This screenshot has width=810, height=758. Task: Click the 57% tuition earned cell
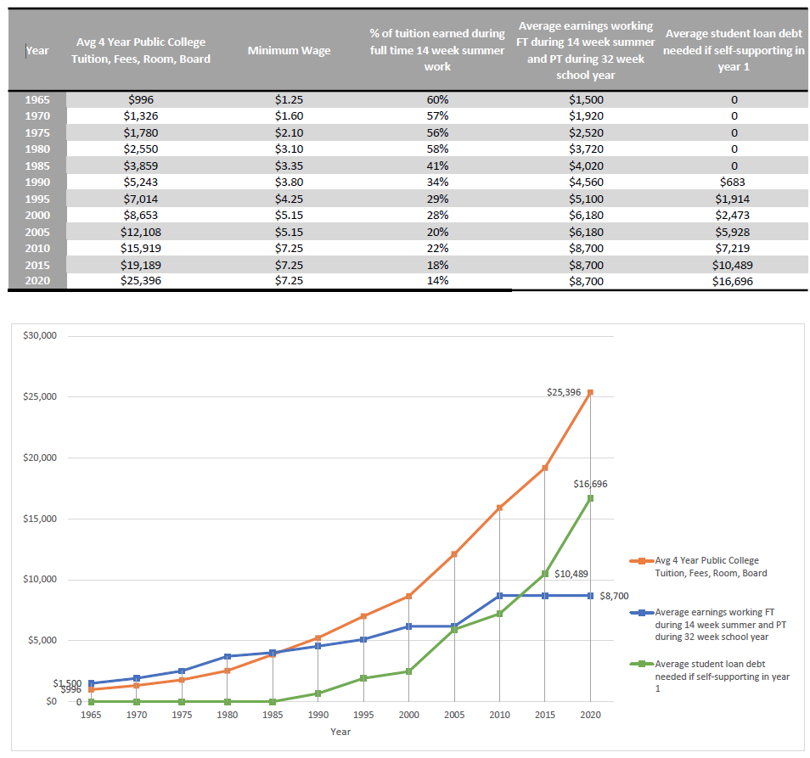point(437,116)
